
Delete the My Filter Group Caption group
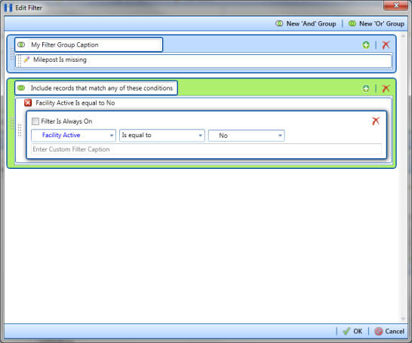386,45
